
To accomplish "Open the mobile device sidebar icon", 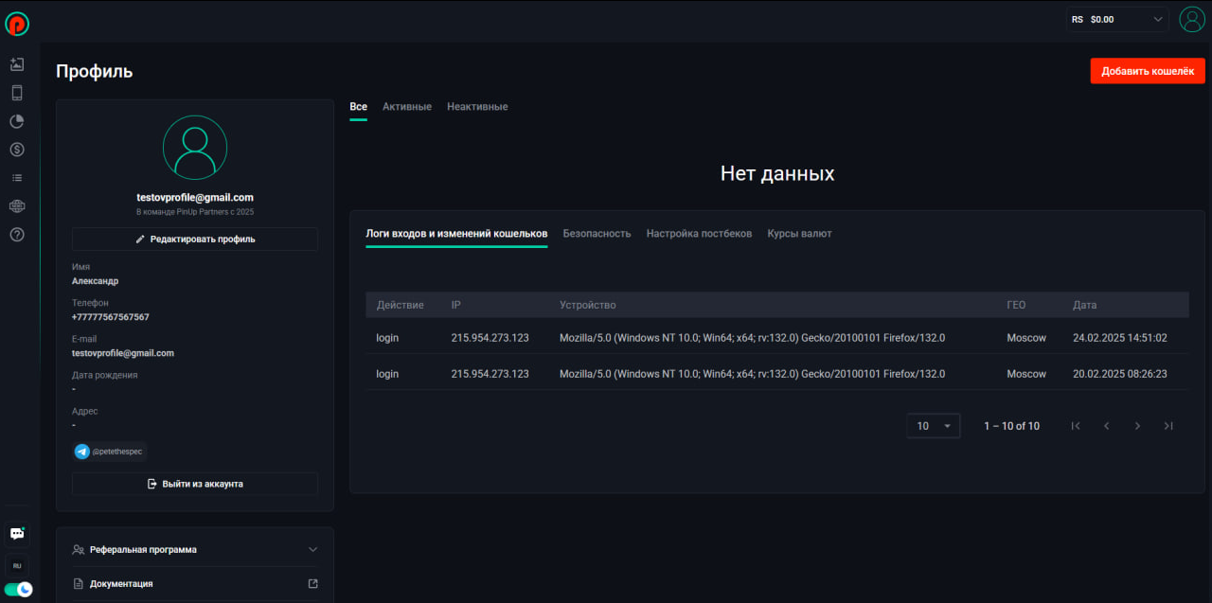I will point(17,93).
